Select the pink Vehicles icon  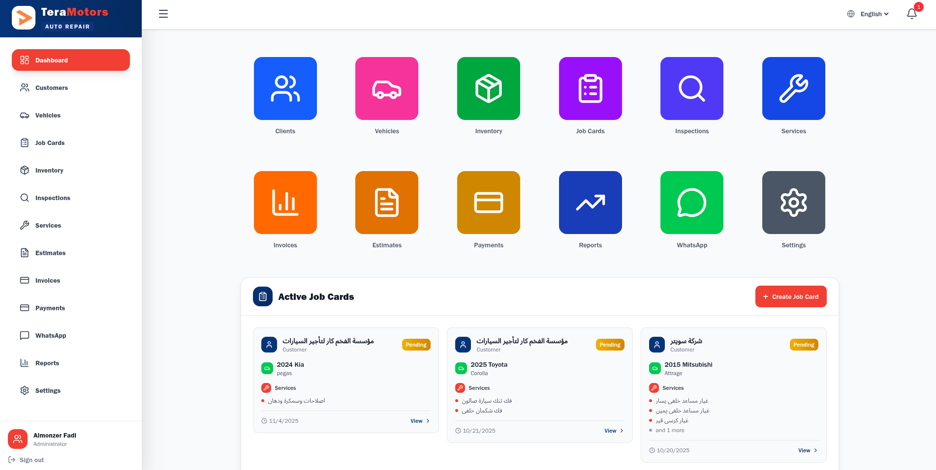[x=387, y=88]
